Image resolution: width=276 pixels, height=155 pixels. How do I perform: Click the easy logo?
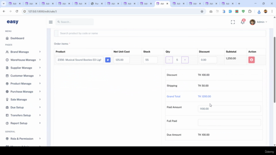pyautogui.click(x=13, y=22)
